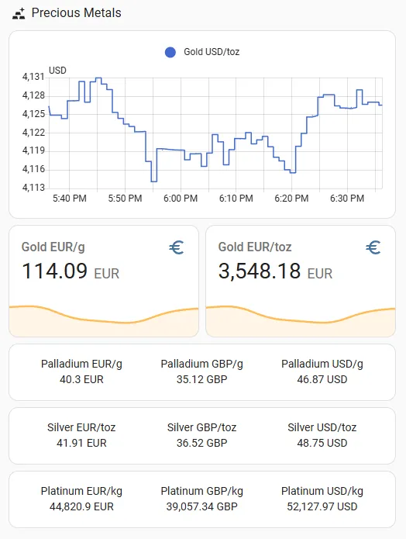
Task: Toggle the Gold USD/toz legend dot
Action: (170, 52)
